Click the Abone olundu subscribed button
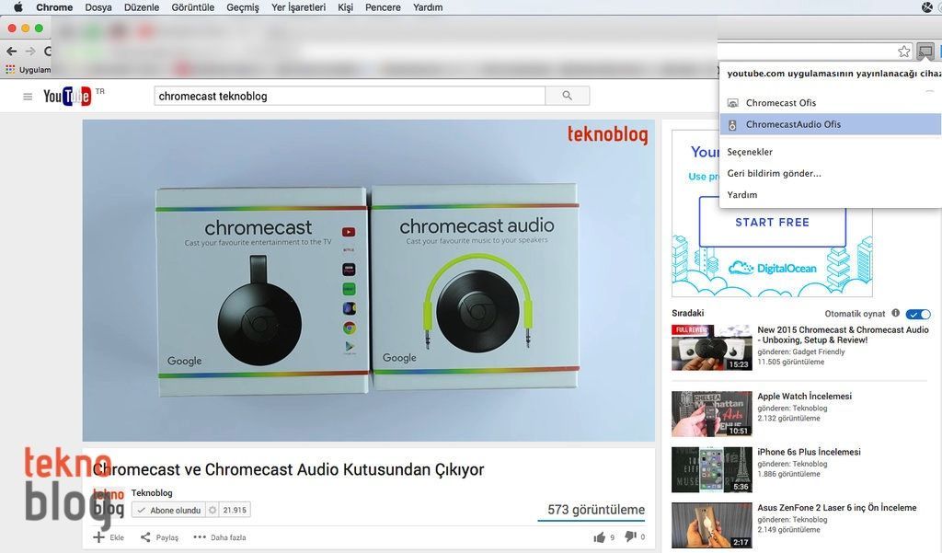942x553 pixels. [169, 511]
